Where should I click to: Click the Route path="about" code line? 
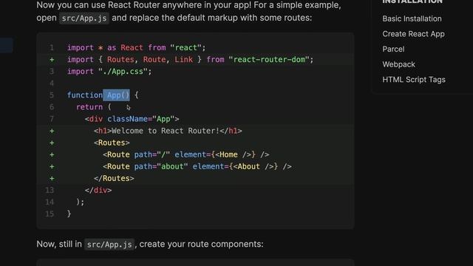point(197,166)
